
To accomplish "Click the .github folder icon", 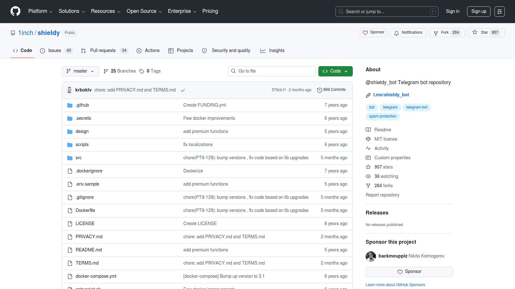I will [70, 105].
